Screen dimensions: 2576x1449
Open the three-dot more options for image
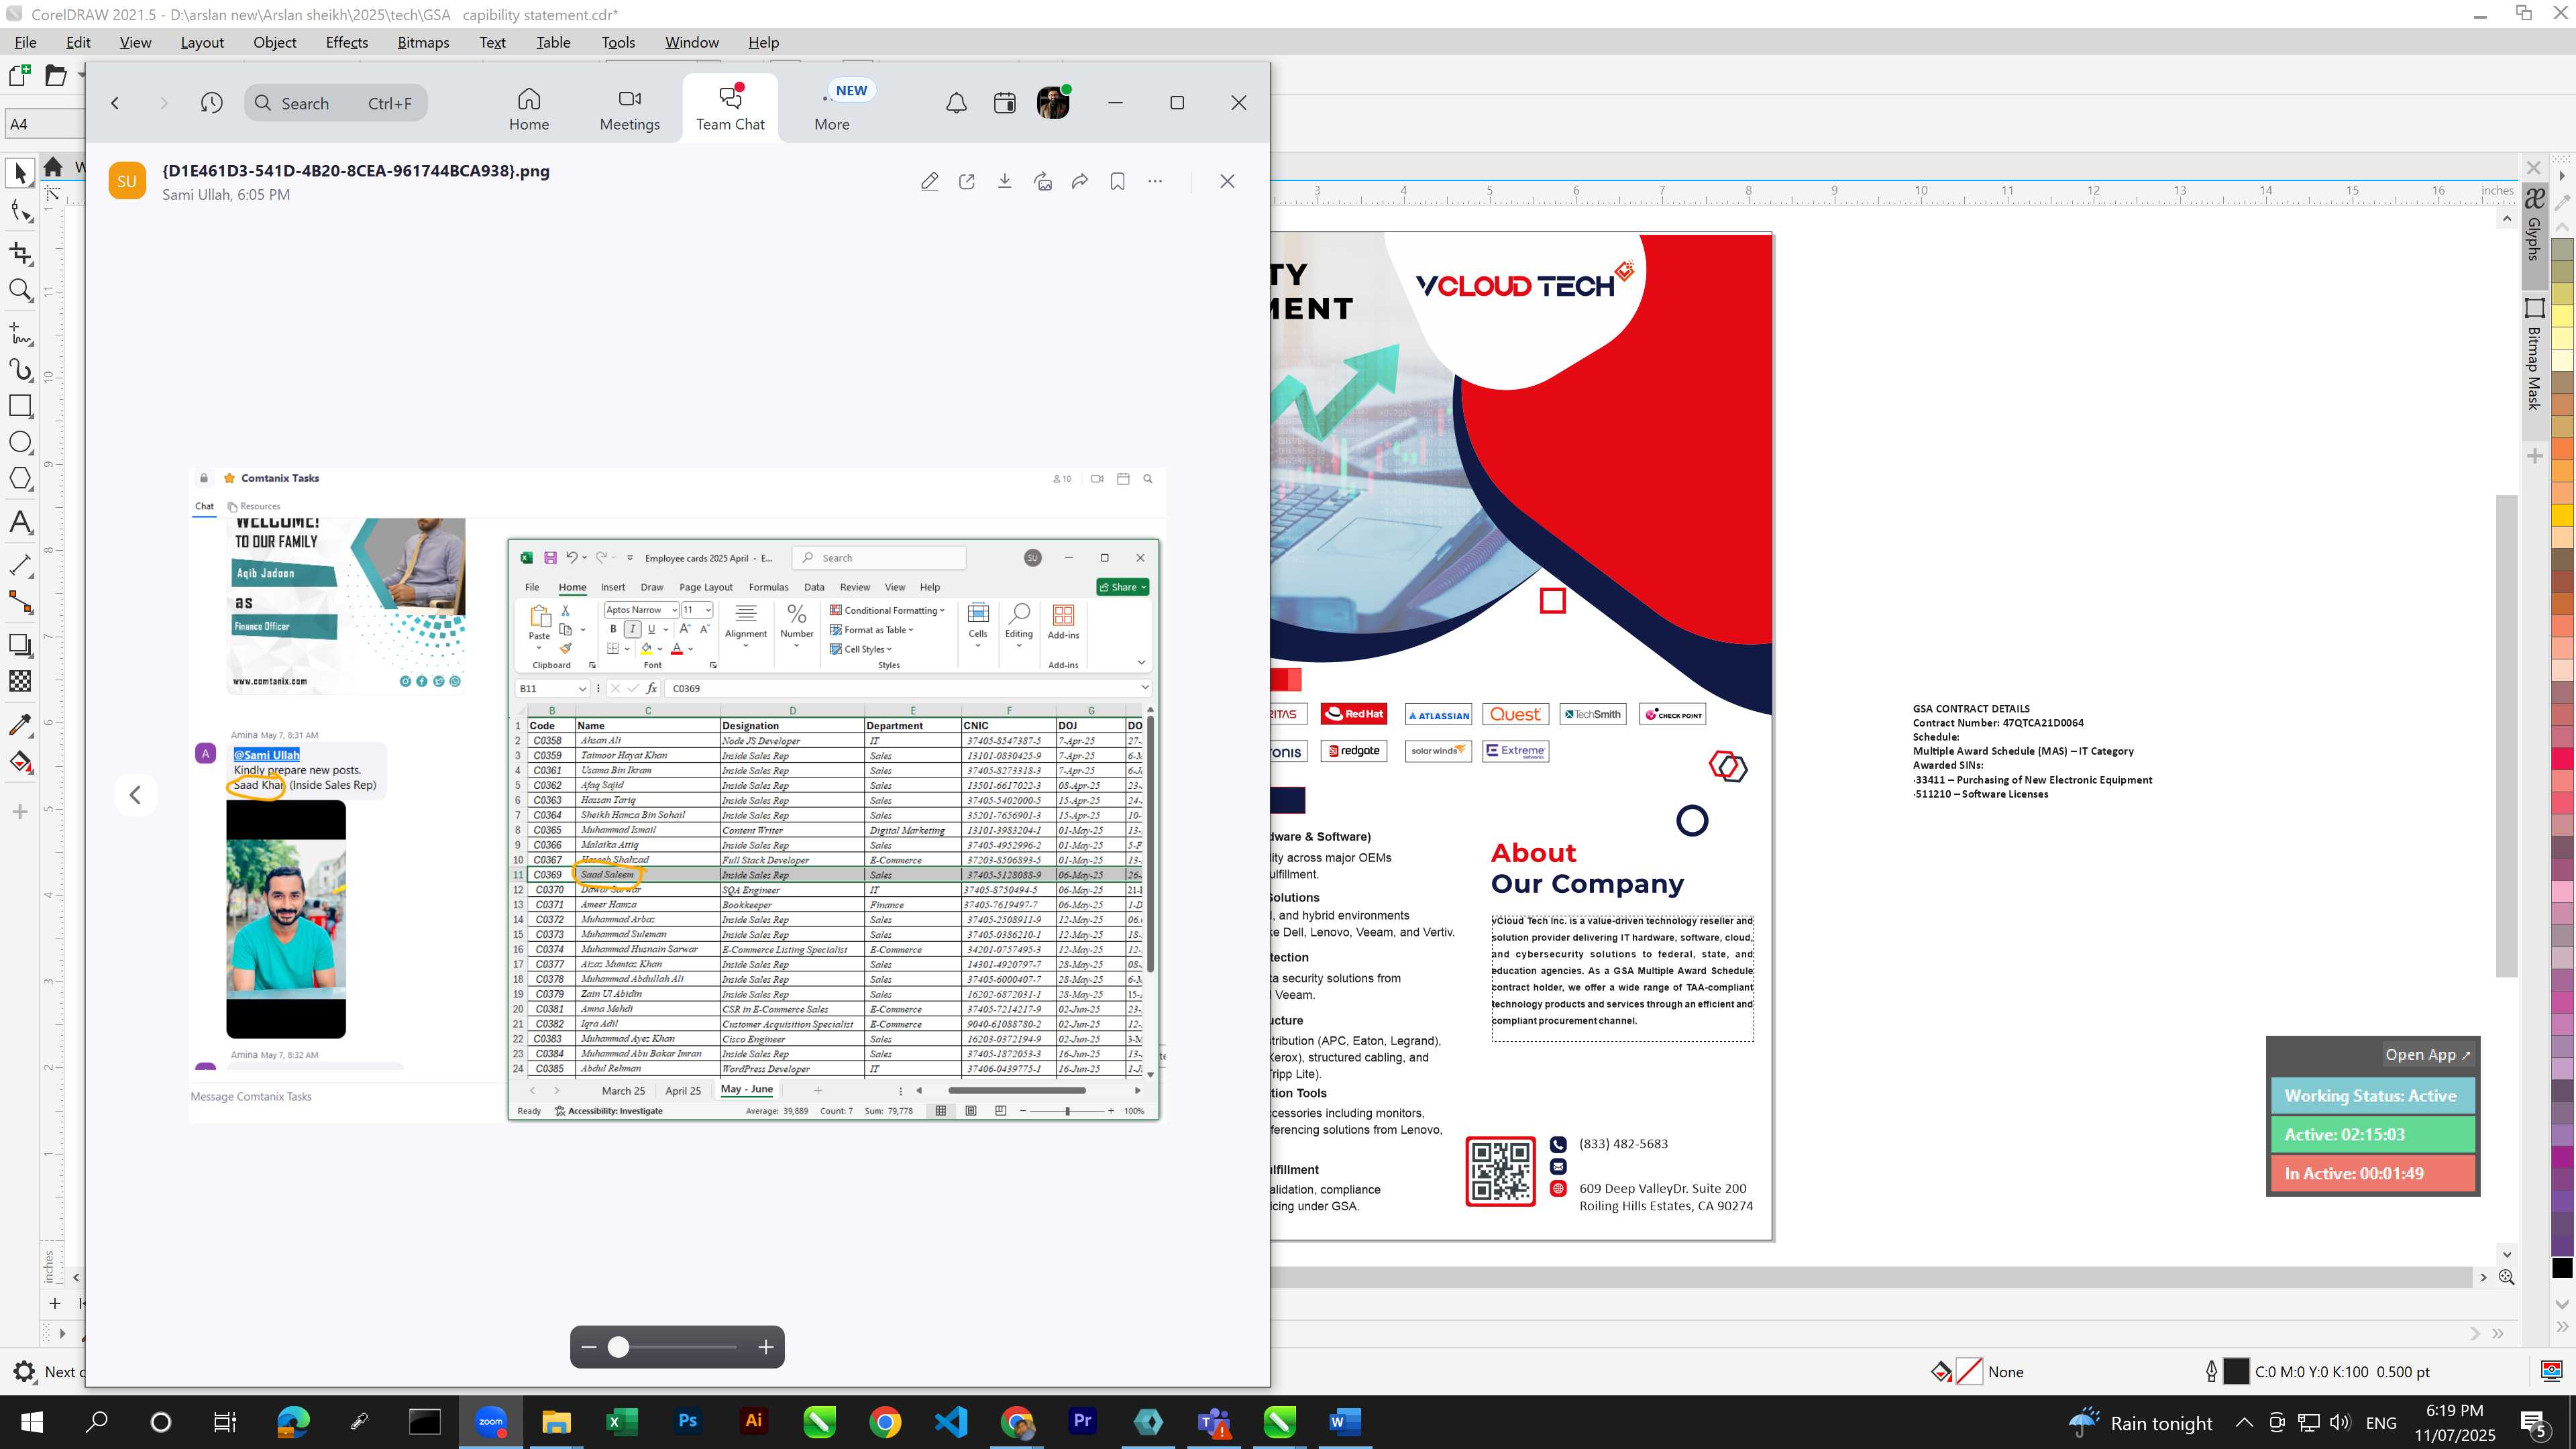tap(1155, 181)
